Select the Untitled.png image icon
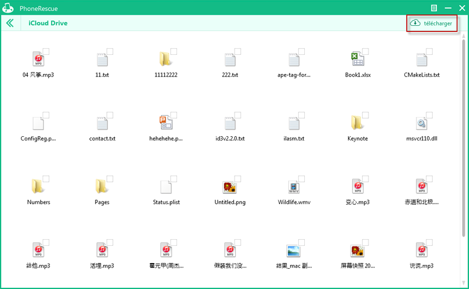The image size is (469, 289). click(x=230, y=187)
